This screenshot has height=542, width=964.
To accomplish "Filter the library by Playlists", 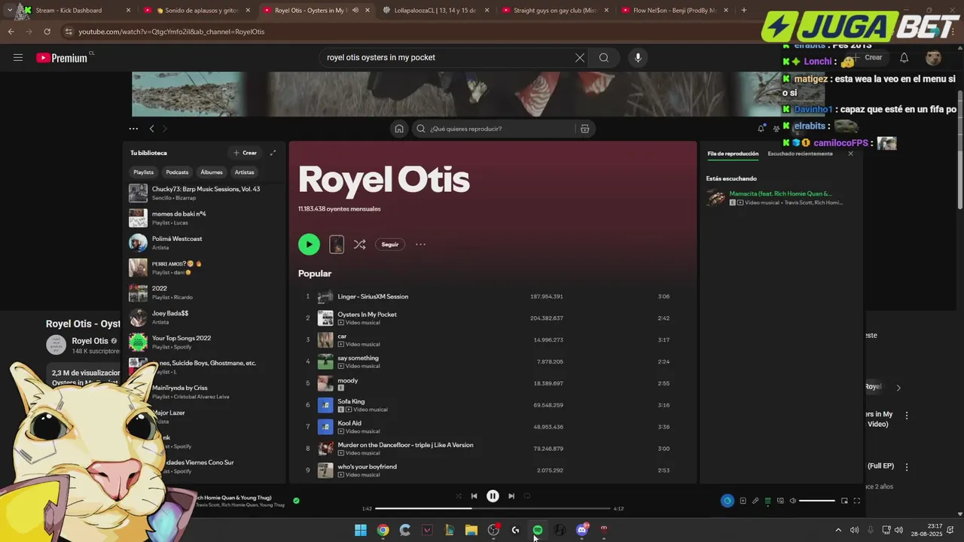I will 143,172.
